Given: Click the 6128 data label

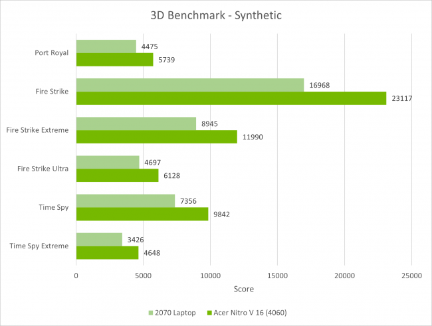Looking at the screenshot, I should [x=171, y=176].
